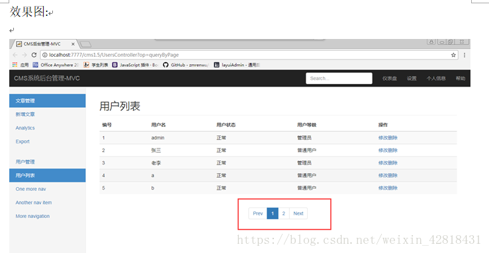Open Analytics sidebar link

click(25, 128)
